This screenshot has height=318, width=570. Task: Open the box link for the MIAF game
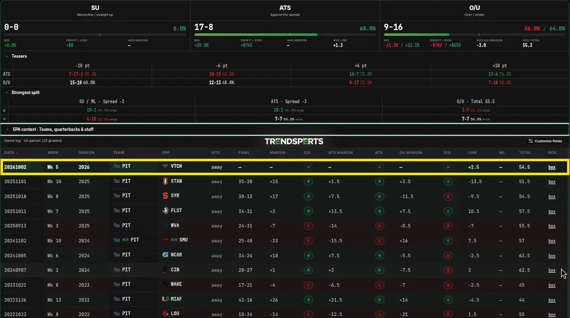[x=552, y=300]
